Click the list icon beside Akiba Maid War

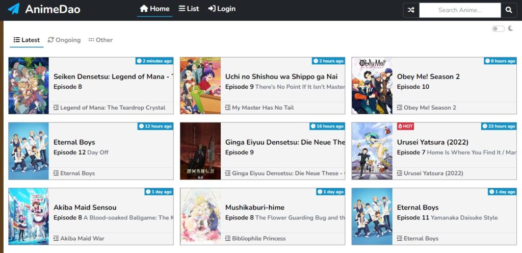click(x=56, y=238)
